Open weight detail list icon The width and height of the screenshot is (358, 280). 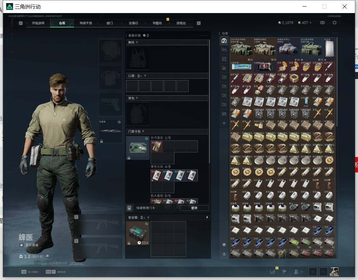point(47,256)
